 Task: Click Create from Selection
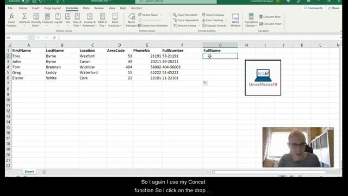click(153, 26)
